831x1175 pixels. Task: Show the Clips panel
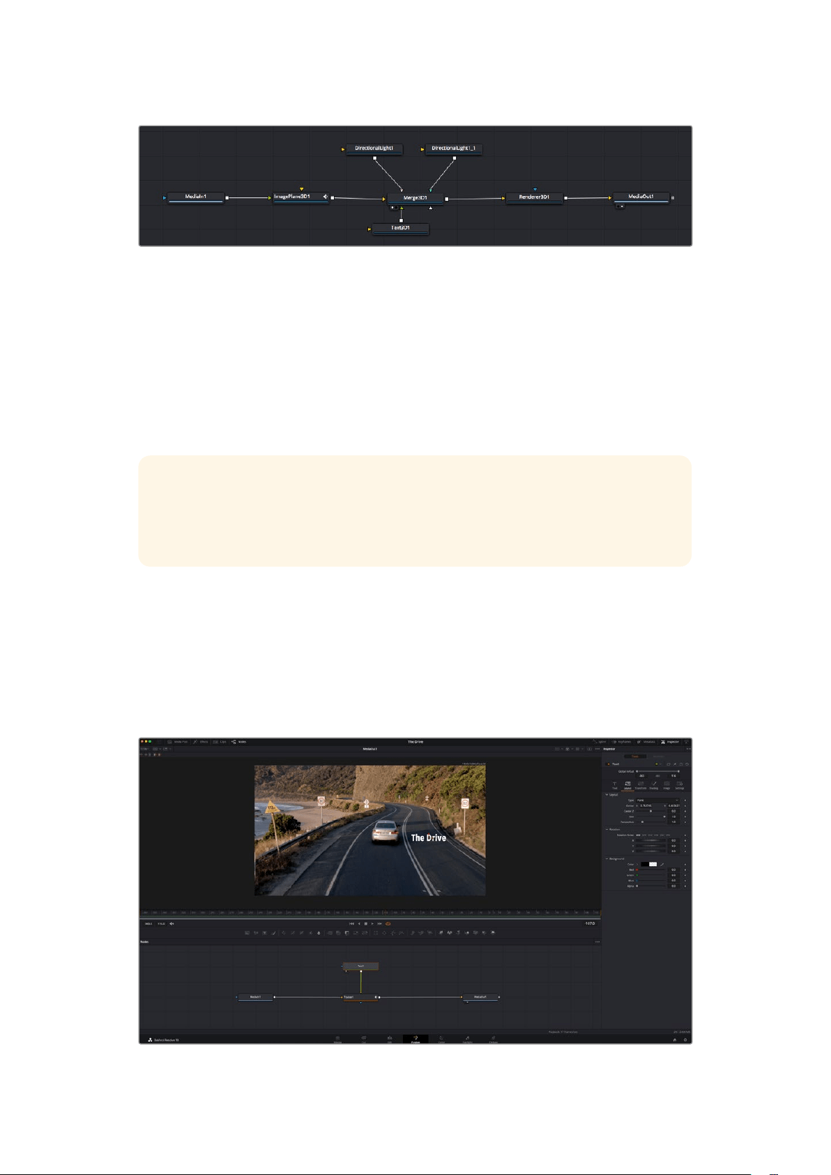pyautogui.click(x=220, y=742)
